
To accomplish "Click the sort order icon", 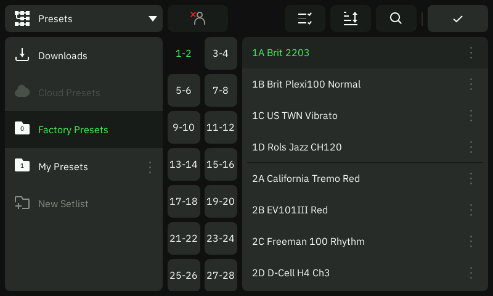I will click(350, 18).
